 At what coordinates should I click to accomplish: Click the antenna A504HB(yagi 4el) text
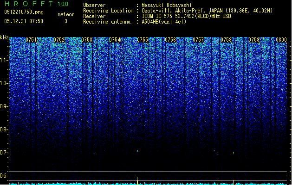click(x=164, y=22)
